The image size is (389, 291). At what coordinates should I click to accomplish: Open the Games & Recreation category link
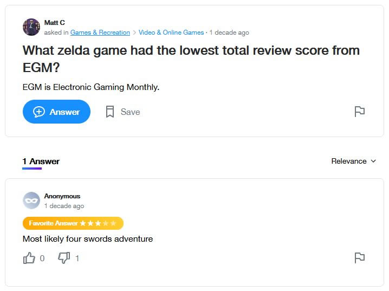coord(100,33)
